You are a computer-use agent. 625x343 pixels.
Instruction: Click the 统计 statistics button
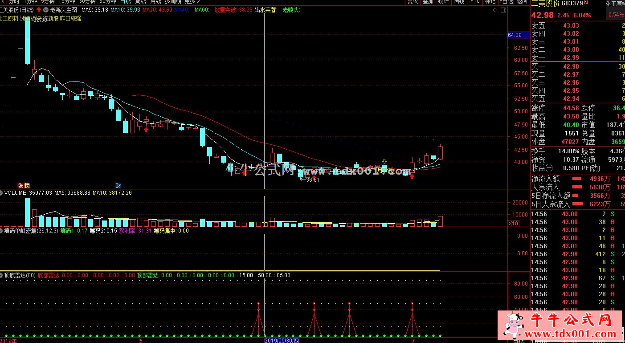[443, 2]
